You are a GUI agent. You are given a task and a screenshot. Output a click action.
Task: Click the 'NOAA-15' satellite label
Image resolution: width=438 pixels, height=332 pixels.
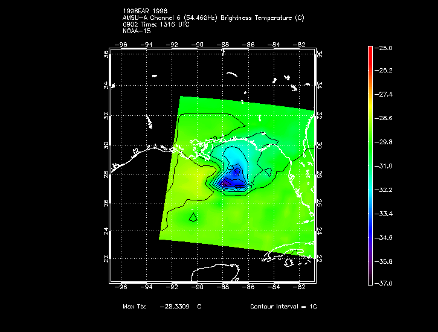pyautogui.click(x=137, y=31)
